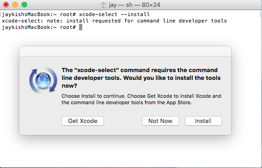Click the gray cursor block at prompt

point(80,27)
